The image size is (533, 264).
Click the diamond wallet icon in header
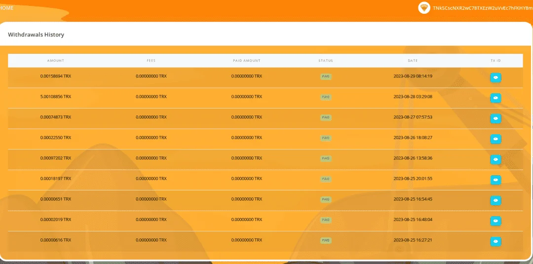click(424, 7)
